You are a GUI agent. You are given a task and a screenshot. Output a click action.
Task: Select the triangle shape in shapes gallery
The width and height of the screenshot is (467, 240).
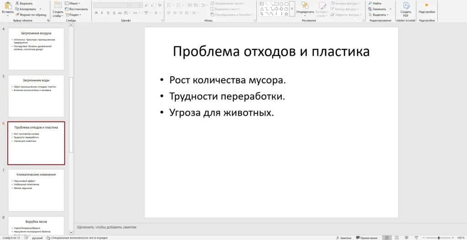pos(261,9)
